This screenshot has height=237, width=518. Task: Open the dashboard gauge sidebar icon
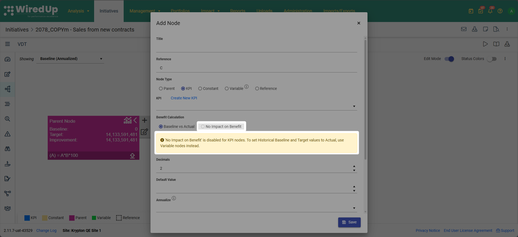click(8, 59)
